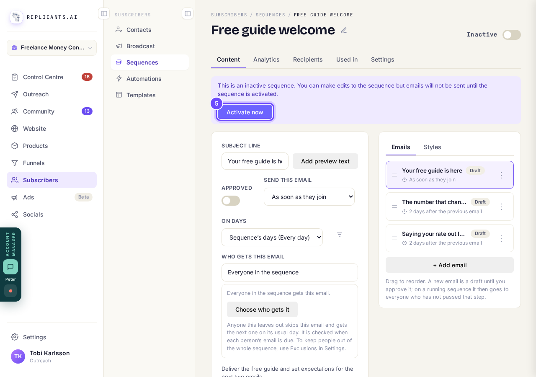Click the Activate now button
Screen dimensions: 536x377
[245, 112]
